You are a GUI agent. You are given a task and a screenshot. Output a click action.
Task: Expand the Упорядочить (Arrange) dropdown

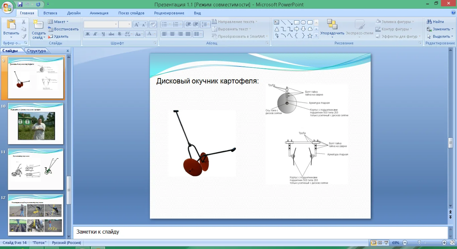[x=332, y=33]
